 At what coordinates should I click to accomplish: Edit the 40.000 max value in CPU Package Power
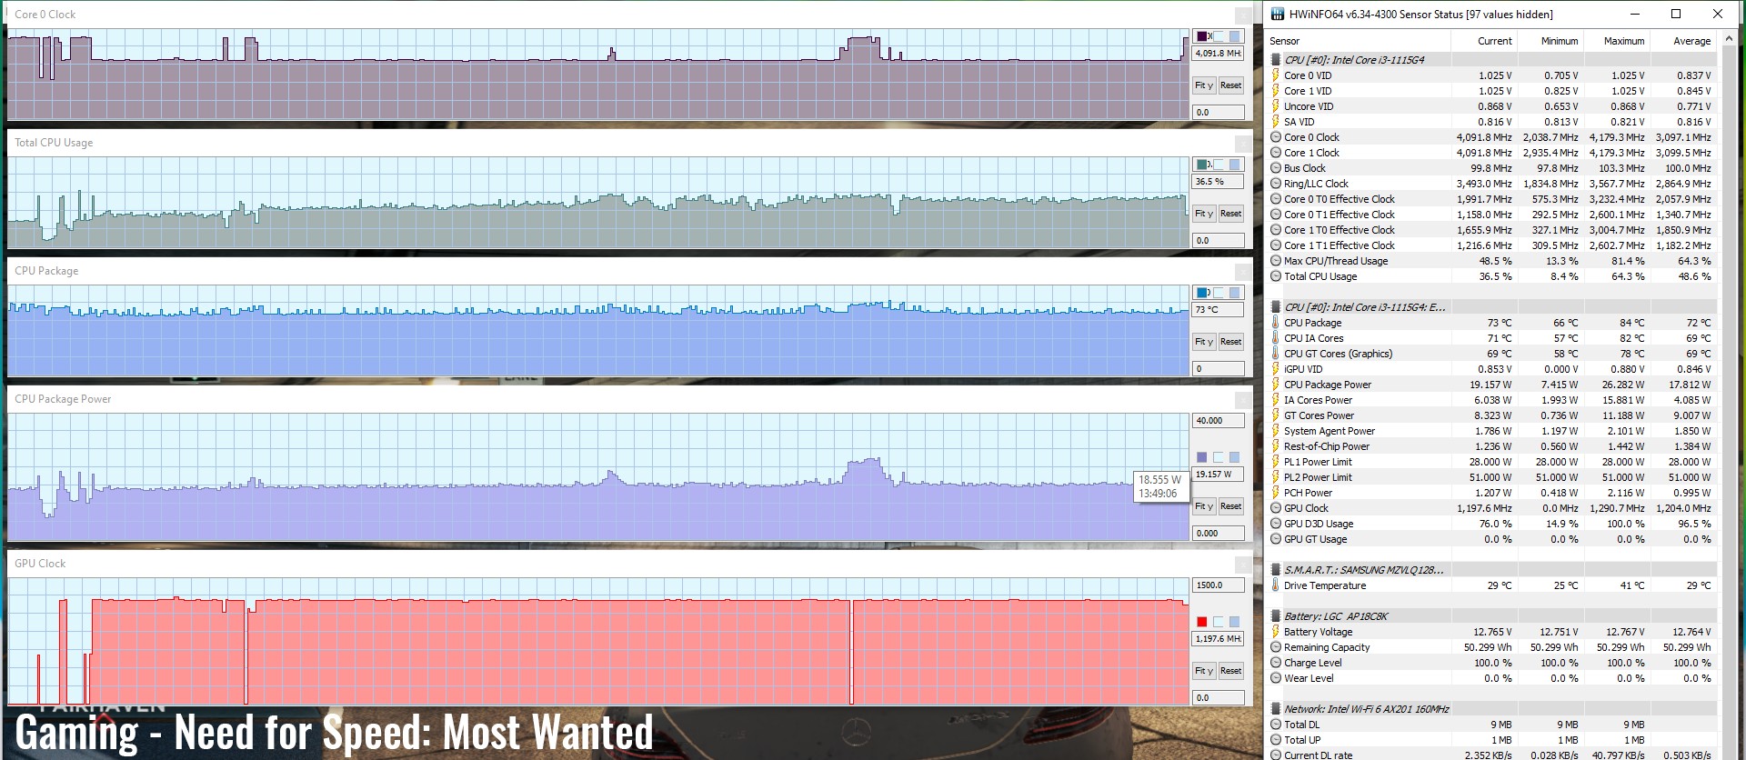pyautogui.click(x=1218, y=421)
